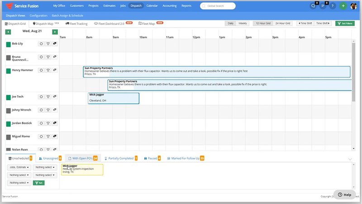The height and width of the screenshot is (204, 362).
Task: Open the chat notifications icon in header
Action: [313, 6]
